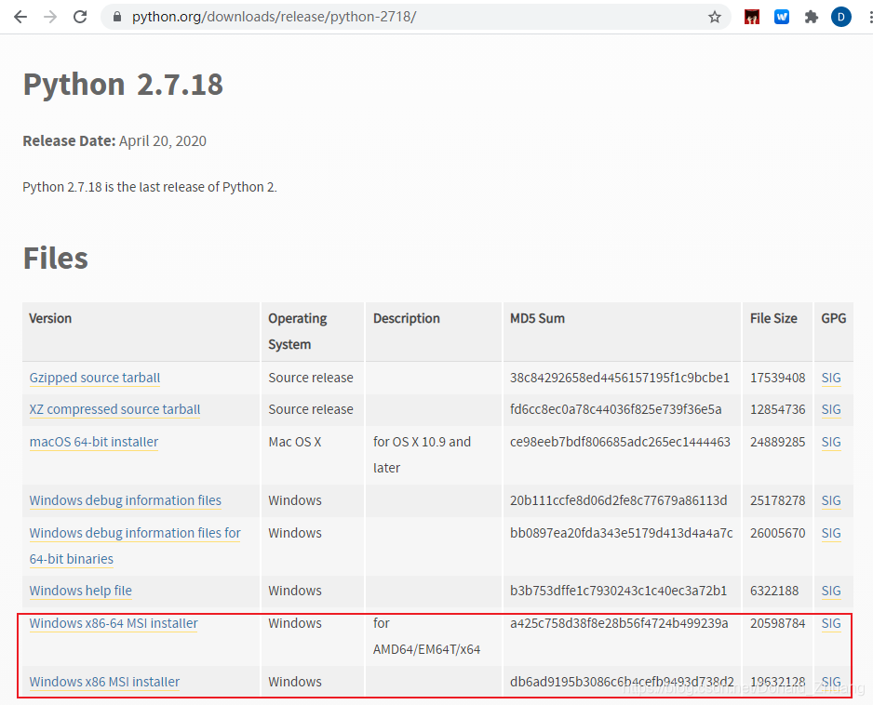
Task: Click the last release of Python 2 sentence
Action: (x=150, y=187)
